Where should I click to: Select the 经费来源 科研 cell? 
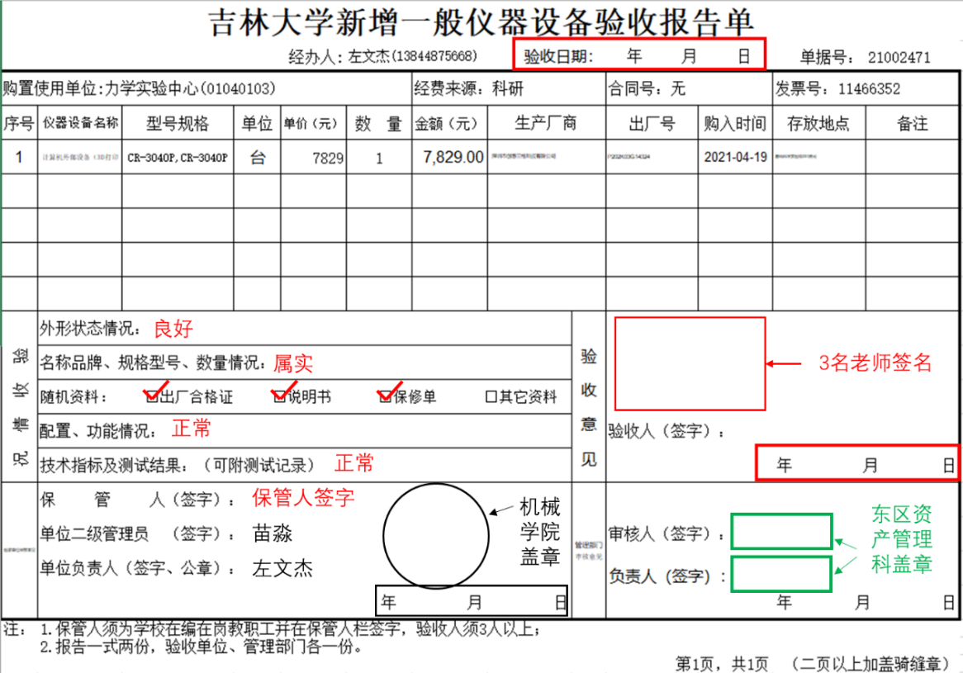[x=506, y=88]
